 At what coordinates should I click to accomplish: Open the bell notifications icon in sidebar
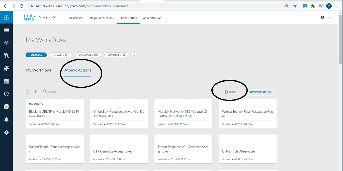pyautogui.click(x=6, y=120)
